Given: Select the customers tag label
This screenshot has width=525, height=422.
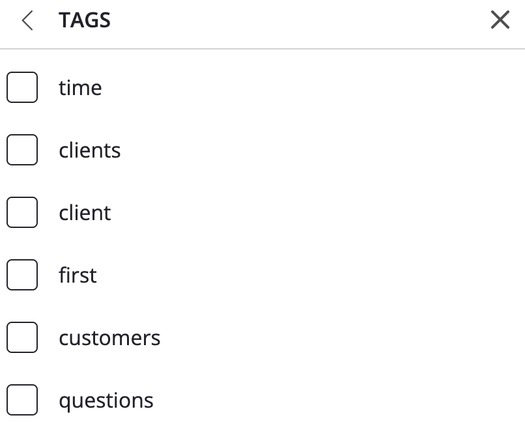Looking at the screenshot, I should point(109,338).
